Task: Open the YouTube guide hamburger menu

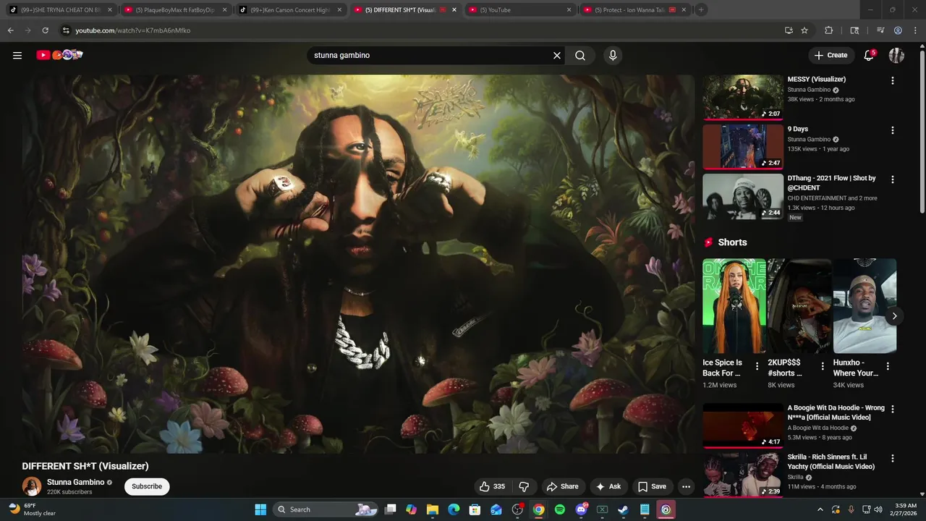Action: click(17, 55)
